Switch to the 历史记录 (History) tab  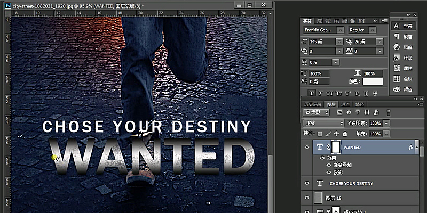pos(312,104)
